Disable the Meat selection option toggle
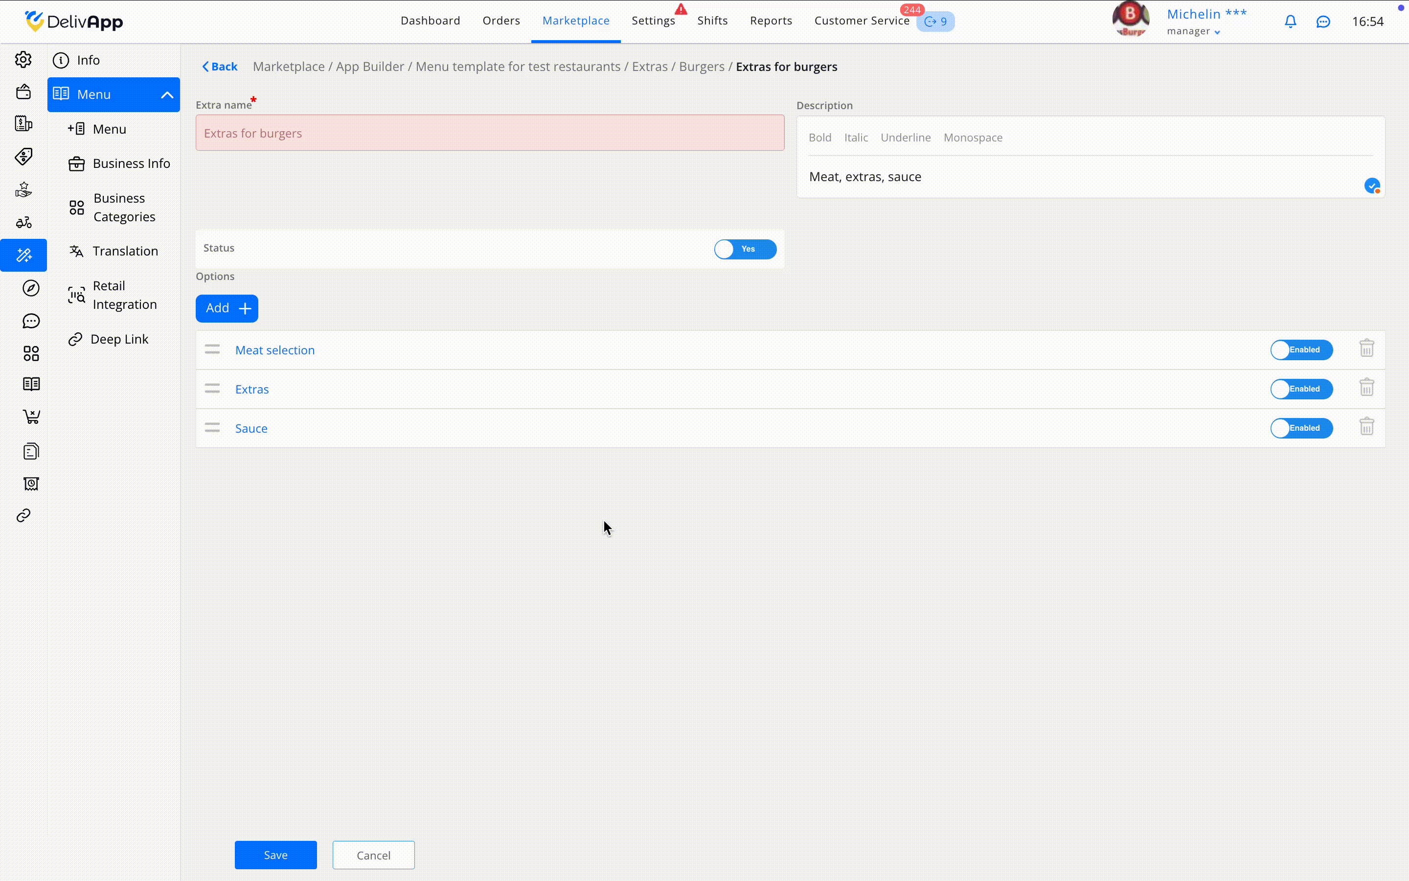 pos(1301,350)
